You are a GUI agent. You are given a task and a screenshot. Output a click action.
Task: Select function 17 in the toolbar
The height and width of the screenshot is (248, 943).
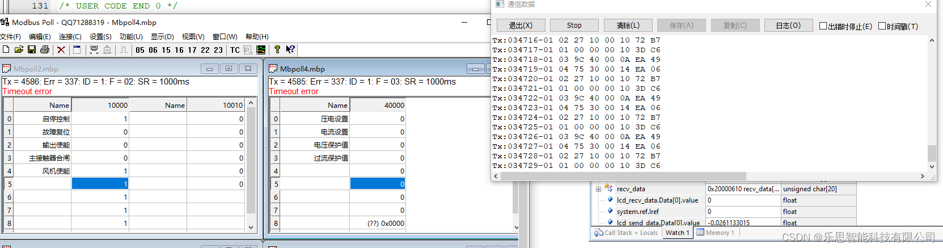point(192,50)
